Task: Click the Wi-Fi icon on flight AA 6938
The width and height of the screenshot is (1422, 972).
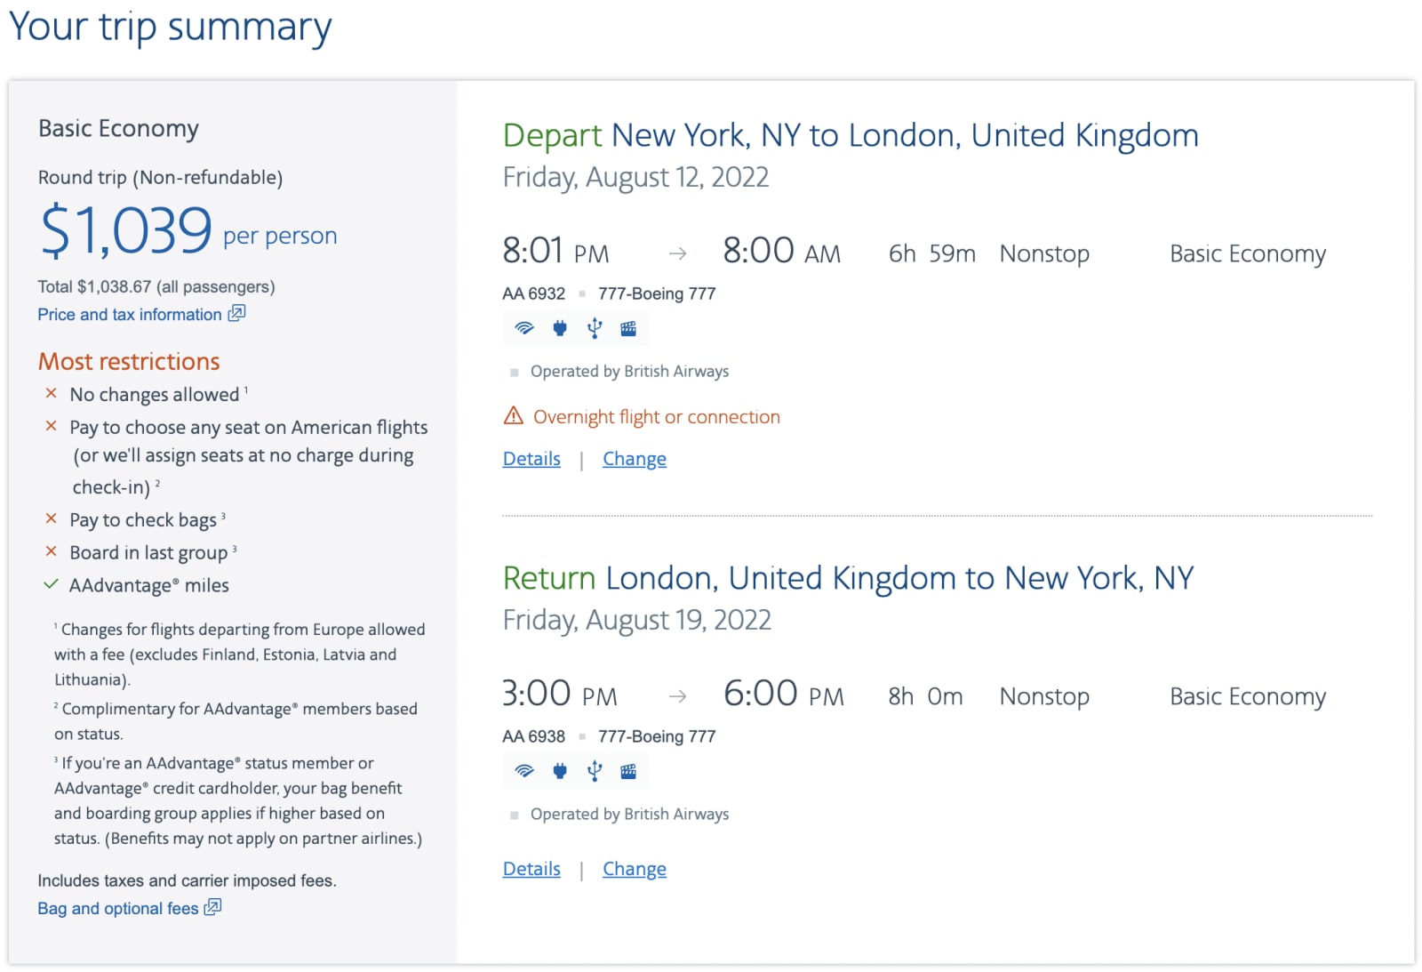Action: (x=524, y=771)
